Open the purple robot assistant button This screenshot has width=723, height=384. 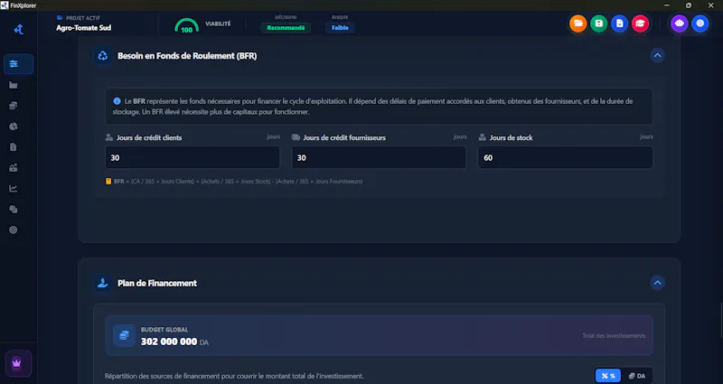[x=680, y=23]
